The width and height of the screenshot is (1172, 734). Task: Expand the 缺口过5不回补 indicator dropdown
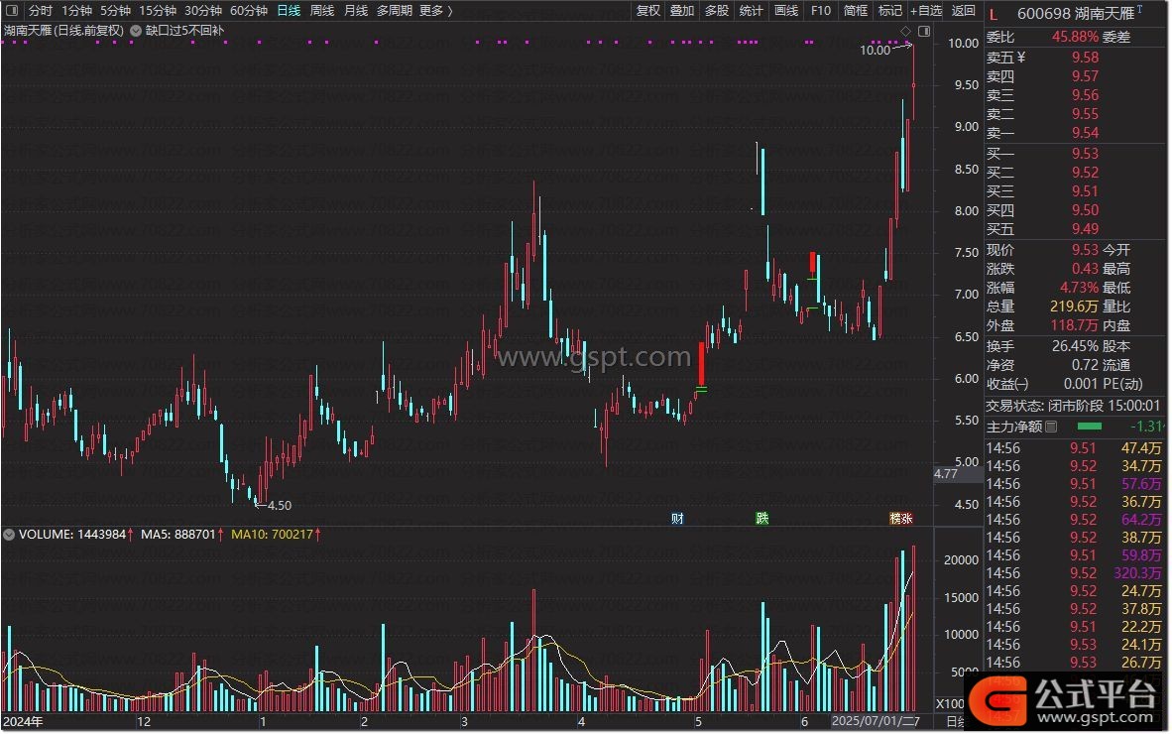pyautogui.click(x=136, y=31)
